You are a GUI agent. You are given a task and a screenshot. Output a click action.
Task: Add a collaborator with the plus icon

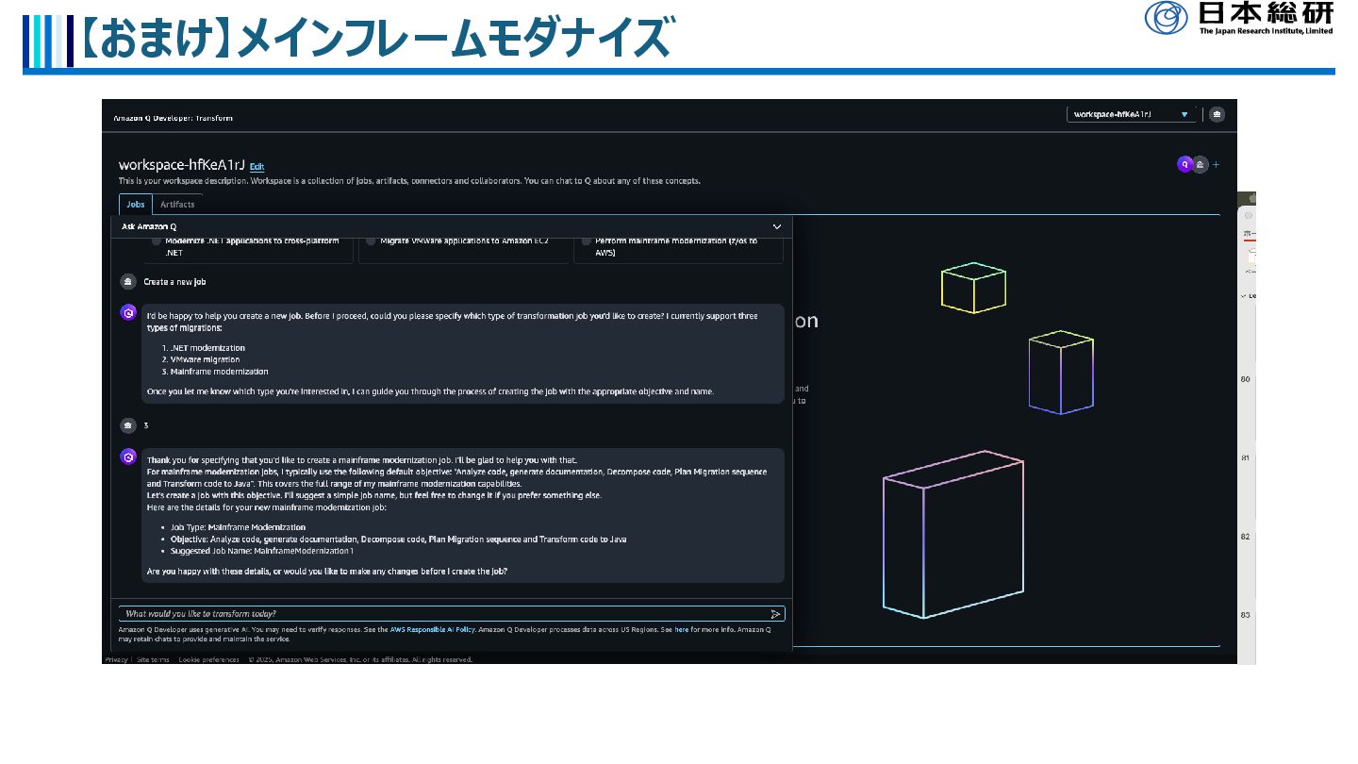coord(1216,164)
